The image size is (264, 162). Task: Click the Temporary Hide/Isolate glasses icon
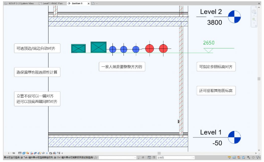[x=43, y=153]
